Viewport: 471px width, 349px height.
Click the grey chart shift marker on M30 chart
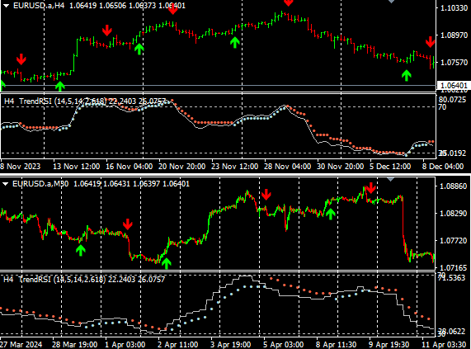[x=390, y=179]
